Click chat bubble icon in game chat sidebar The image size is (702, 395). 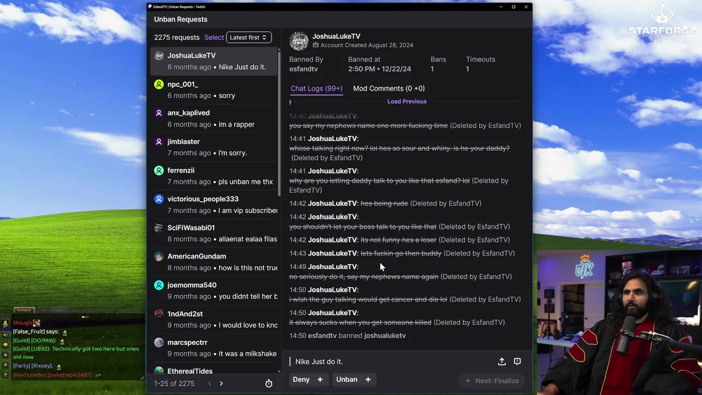pos(5,345)
